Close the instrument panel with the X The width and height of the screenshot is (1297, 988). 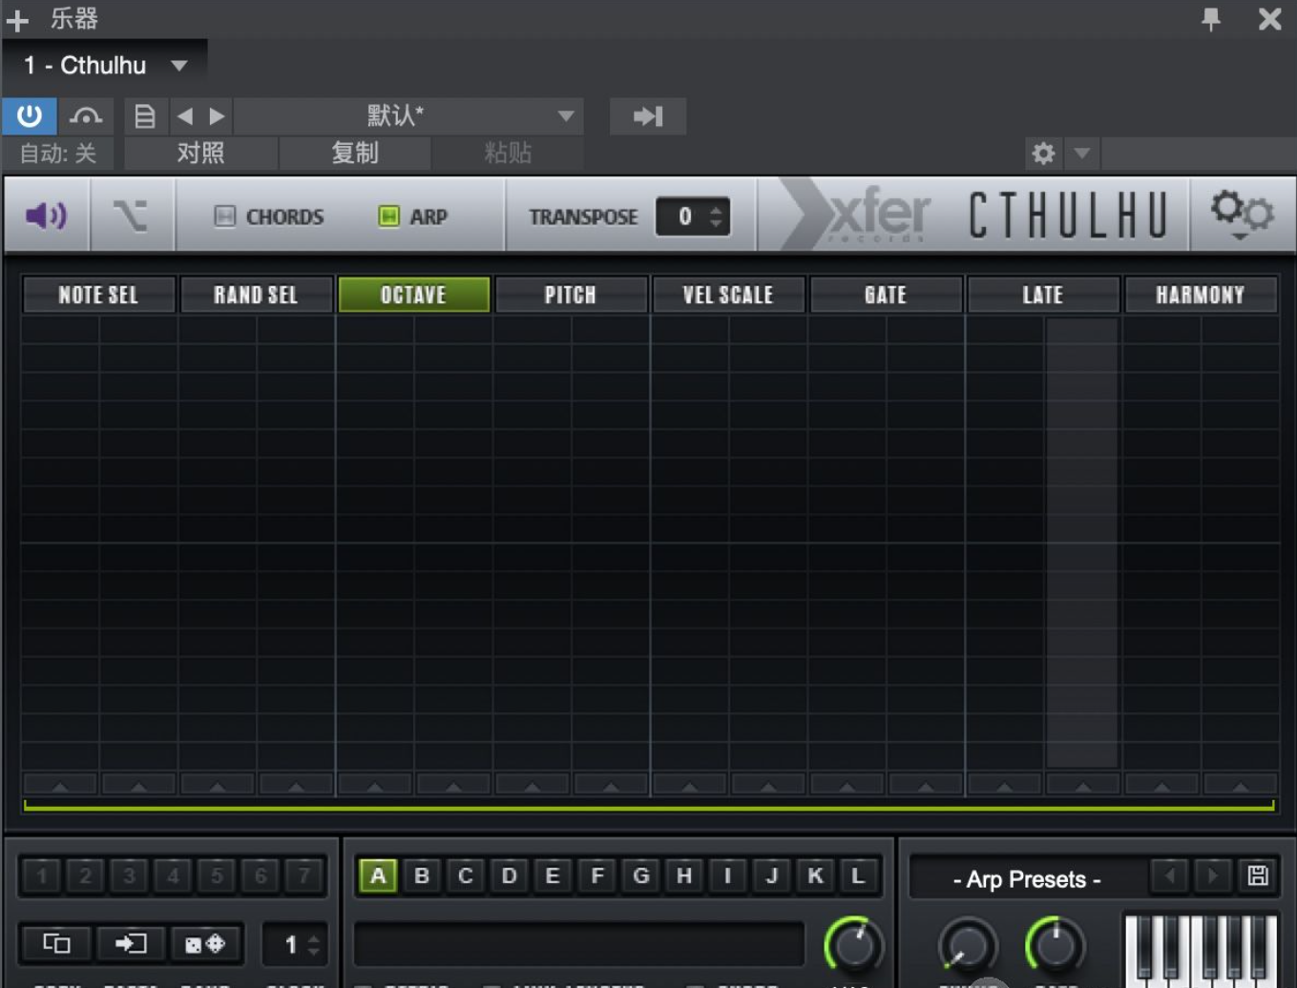coord(1269,18)
